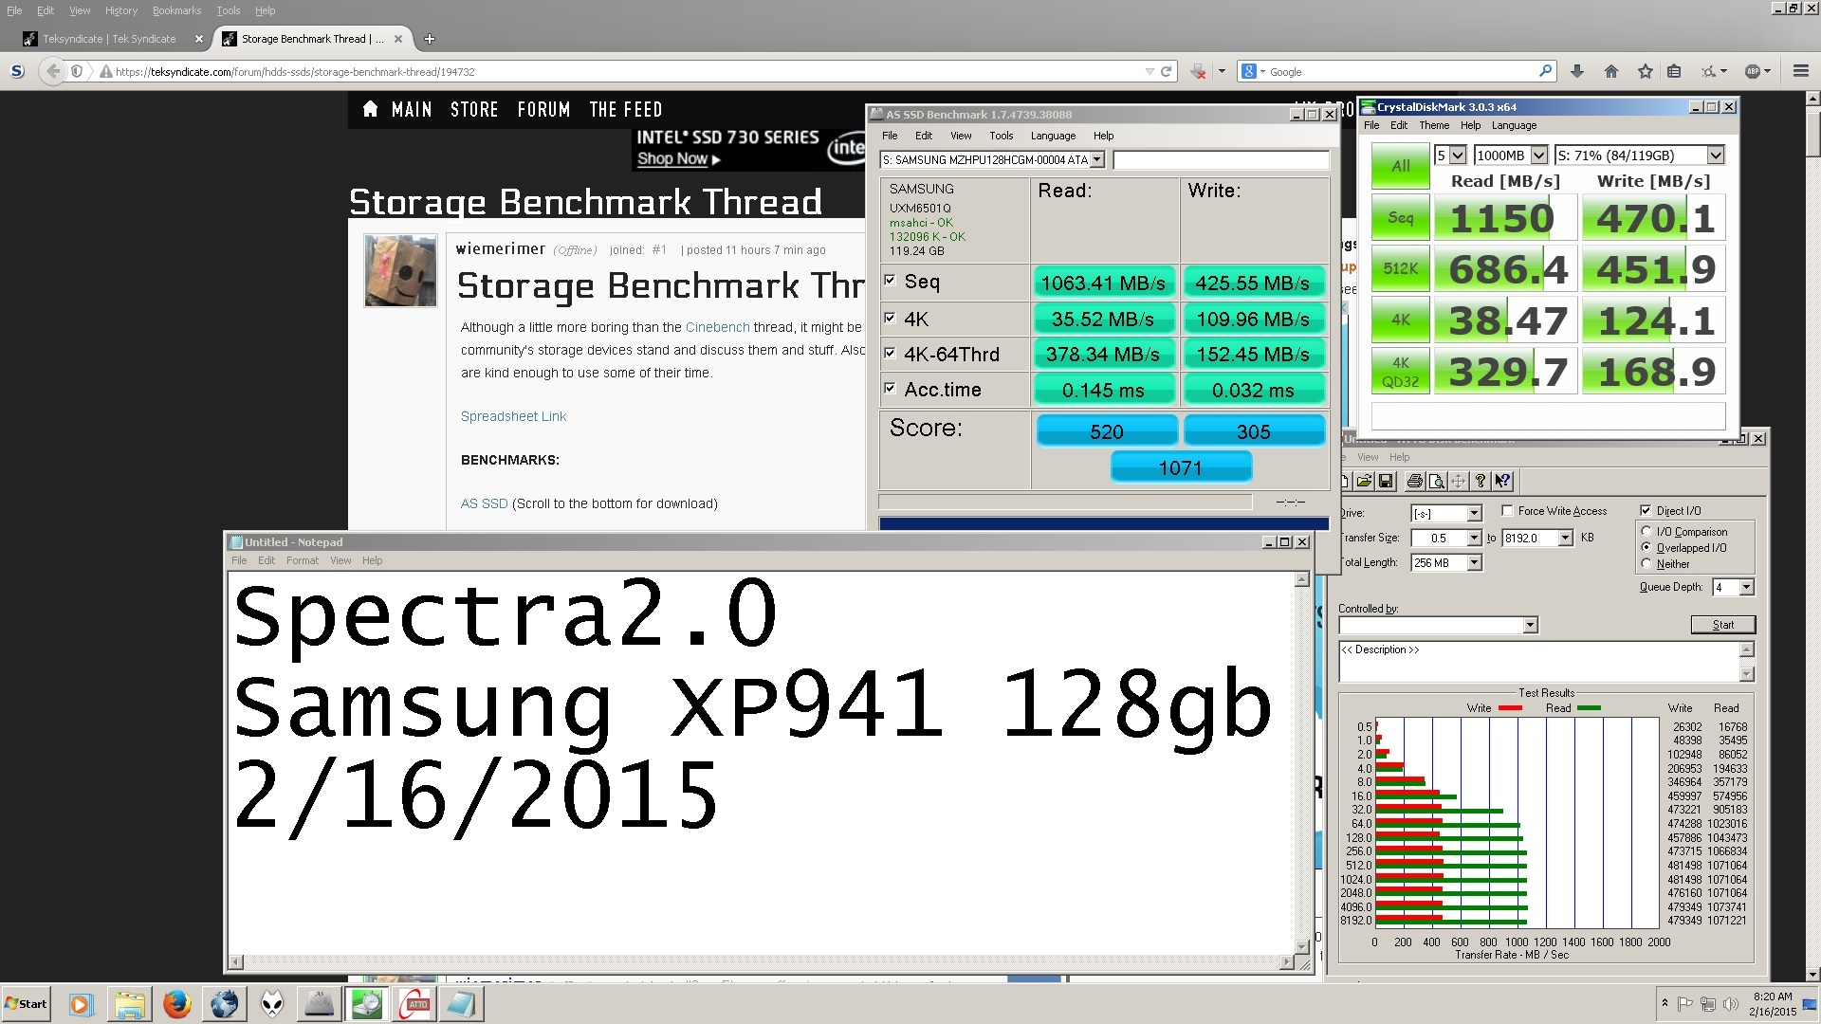Open the AS SSD Tools menu
Screen dimensions: 1821x1024
(1001, 136)
